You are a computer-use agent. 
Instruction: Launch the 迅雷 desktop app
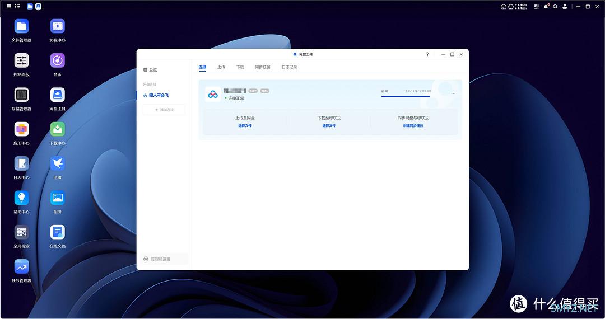click(x=58, y=163)
